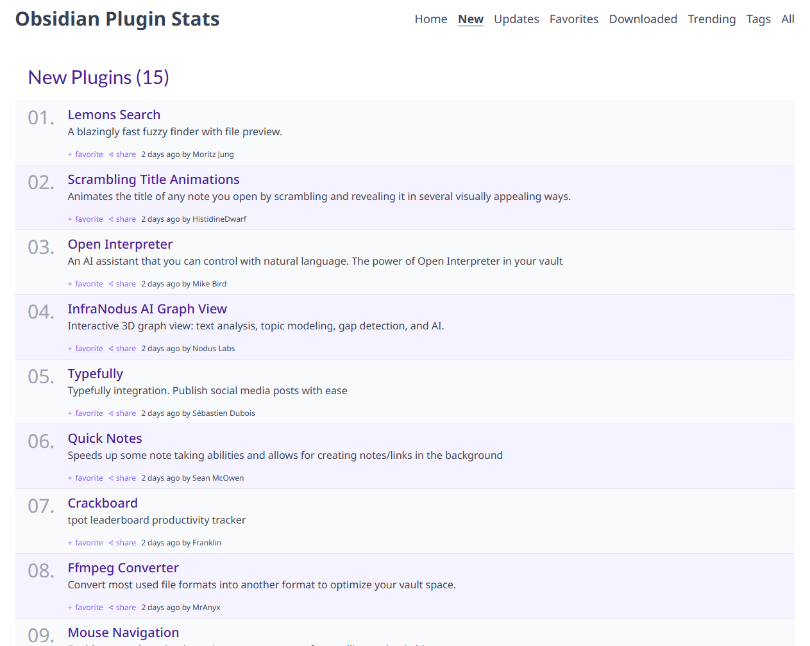Viewport: 810px width, 646px height.
Task: Open the New plugins nav item
Action: point(471,19)
